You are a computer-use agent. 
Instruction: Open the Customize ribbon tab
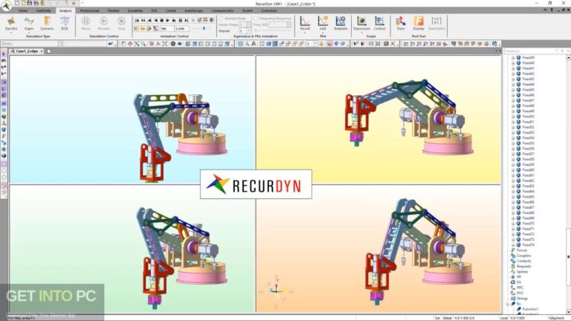pos(269,10)
